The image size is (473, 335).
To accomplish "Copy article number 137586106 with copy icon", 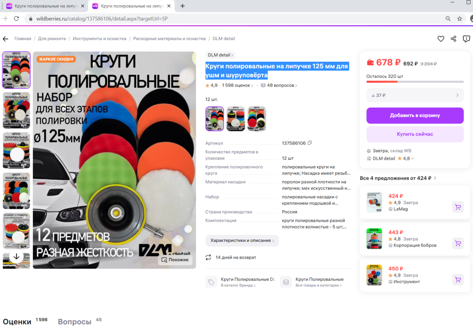I will tap(309, 143).
